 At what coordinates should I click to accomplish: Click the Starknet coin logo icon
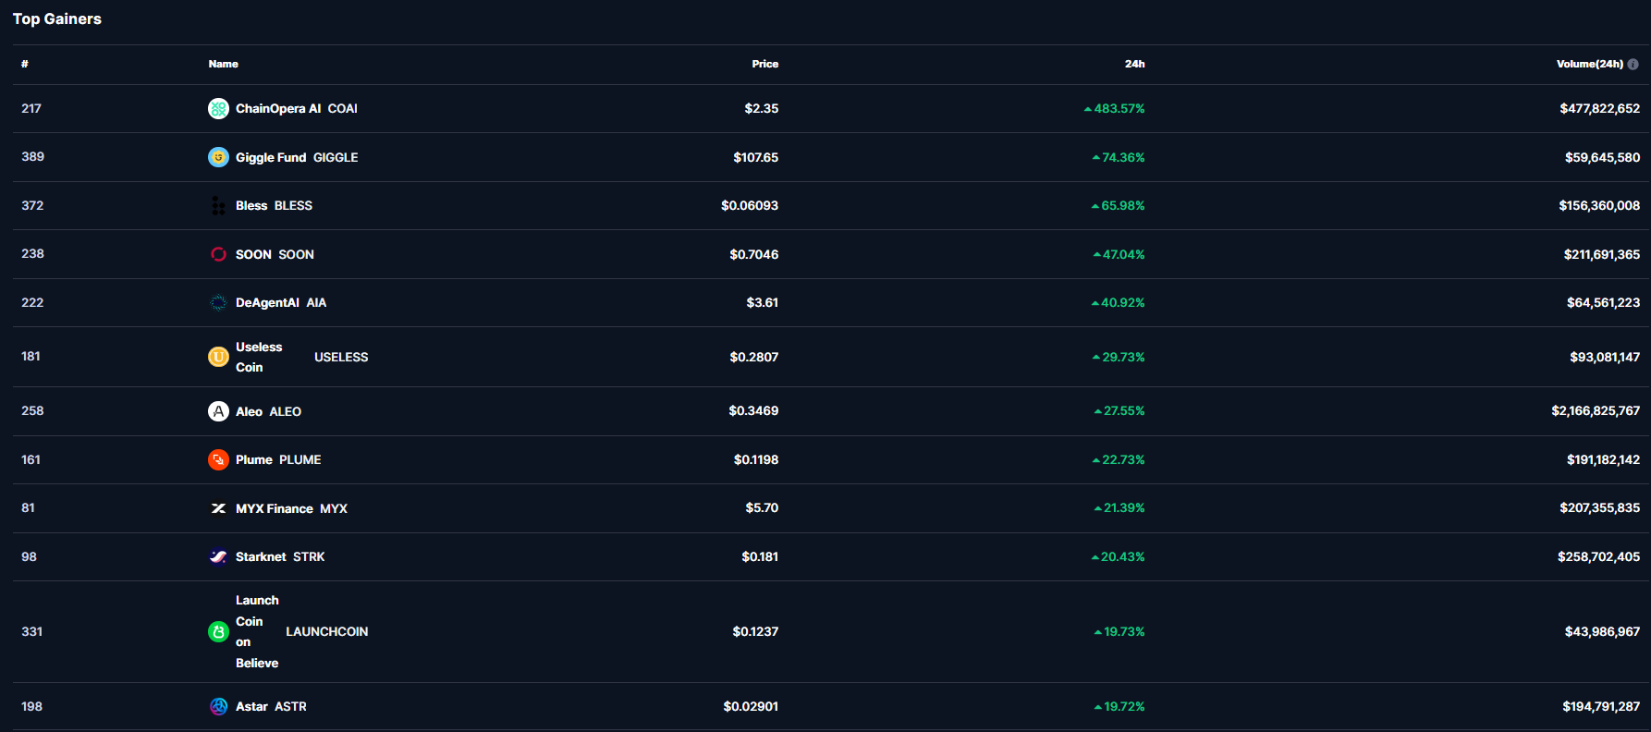point(218,556)
